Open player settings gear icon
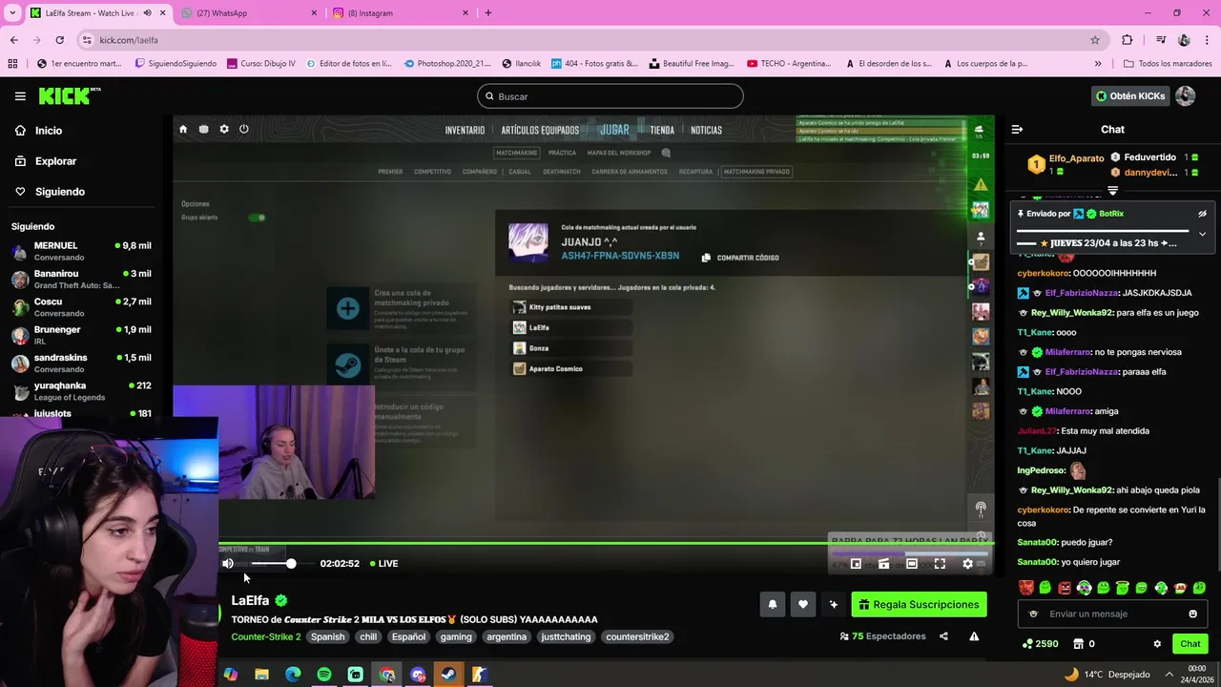Viewport: 1221px width, 687px height. (967, 564)
